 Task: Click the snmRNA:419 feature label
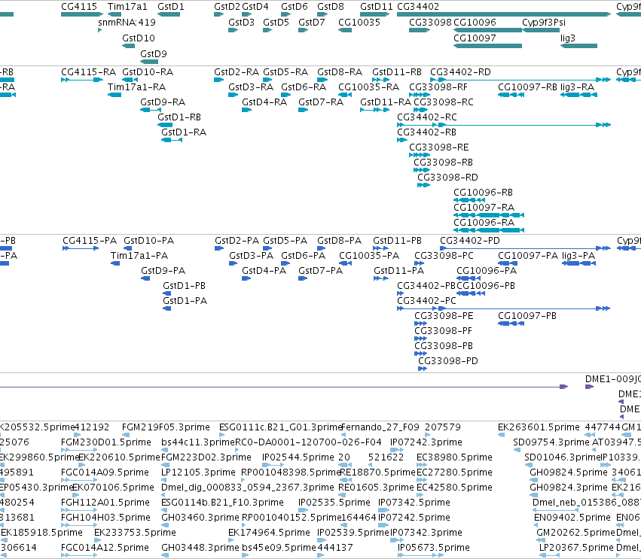tap(127, 22)
